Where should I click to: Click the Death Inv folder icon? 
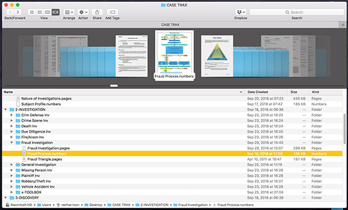(x=18, y=126)
